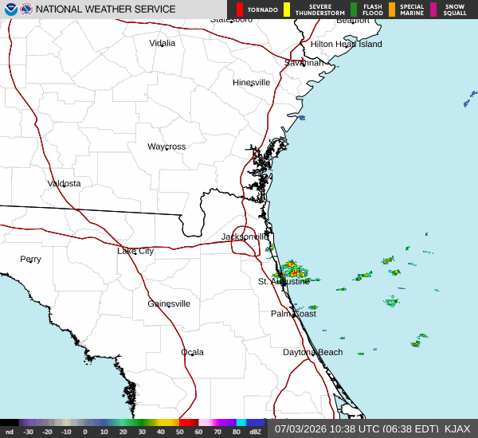
Task: Click the Daytona Beach label
Action: click(x=313, y=352)
